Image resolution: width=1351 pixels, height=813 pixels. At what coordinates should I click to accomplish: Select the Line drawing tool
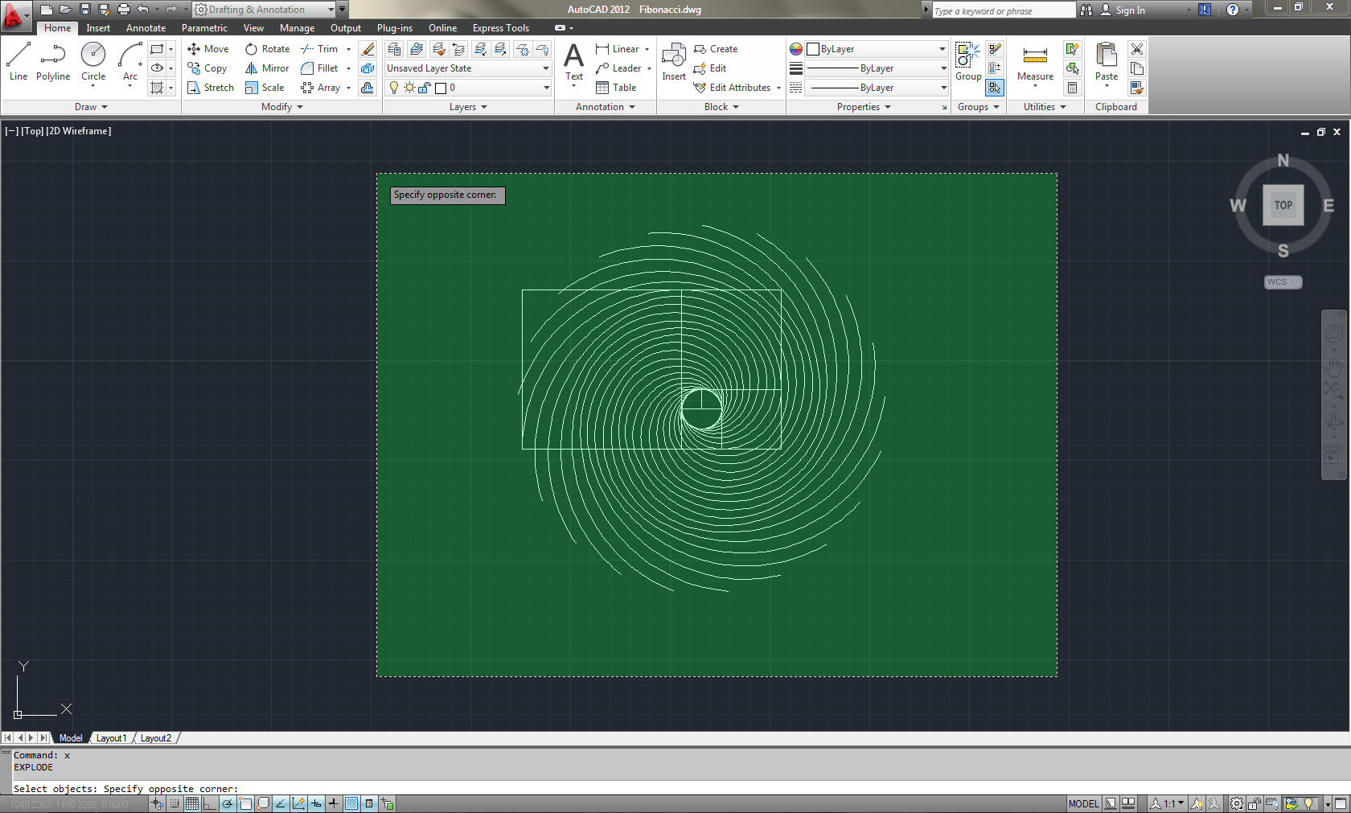click(x=18, y=60)
